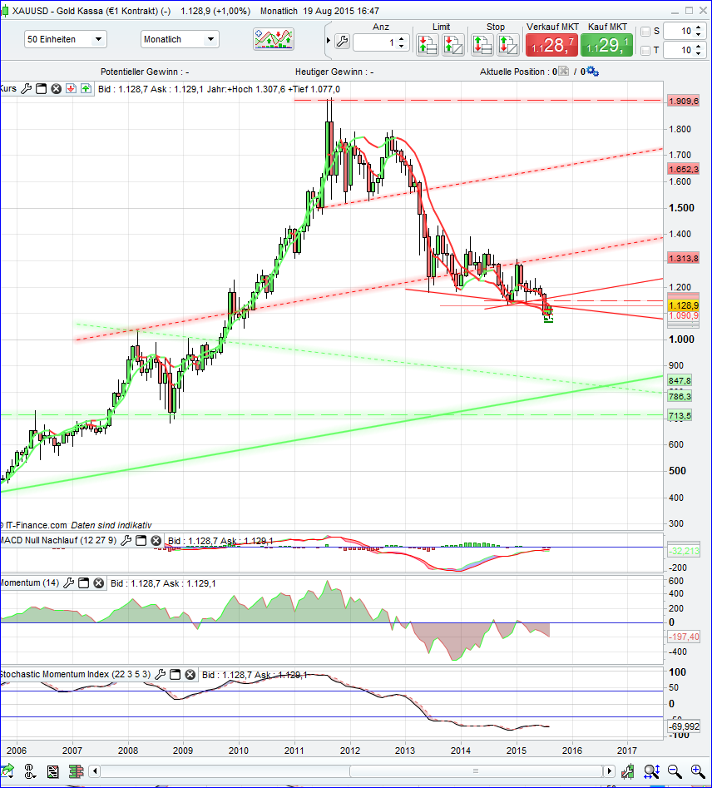This screenshot has height=788, width=712.
Task: Open the Monatlich timeframe dropdown
Action: pos(177,38)
